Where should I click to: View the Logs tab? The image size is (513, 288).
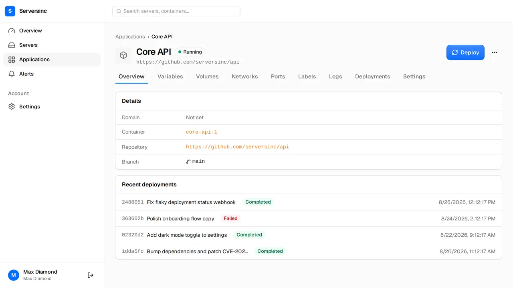pyautogui.click(x=335, y=76)
